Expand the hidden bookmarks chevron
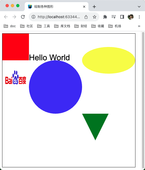 coord(139,26)
